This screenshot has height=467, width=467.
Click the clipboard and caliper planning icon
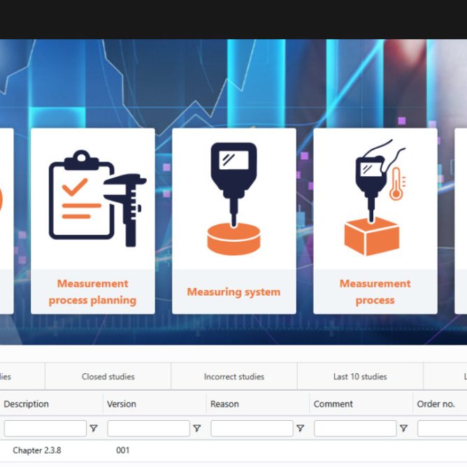pos(93,199)
